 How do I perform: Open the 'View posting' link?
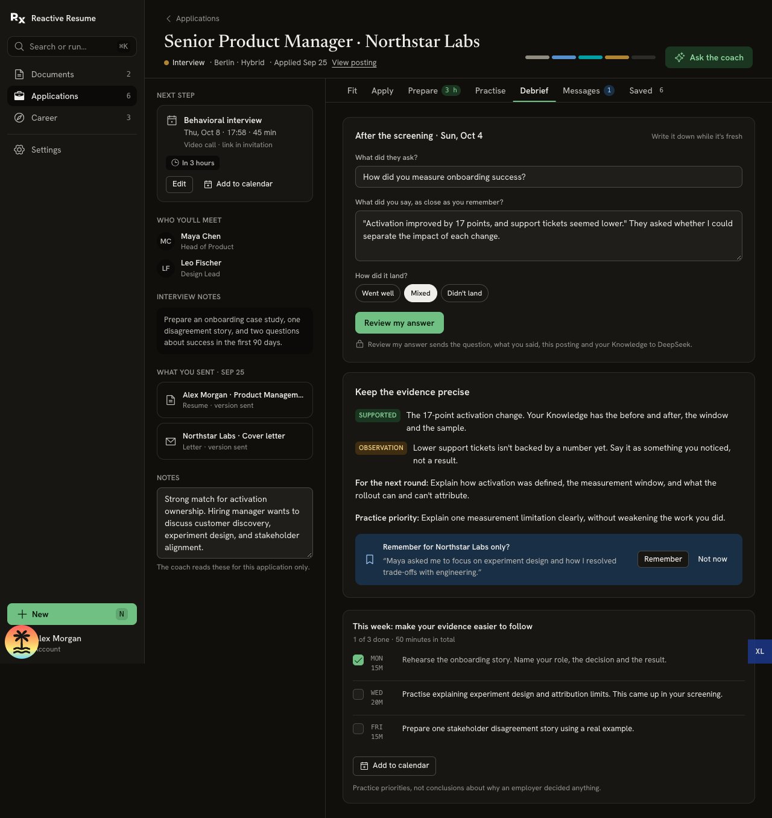click(x=354, y=63)
